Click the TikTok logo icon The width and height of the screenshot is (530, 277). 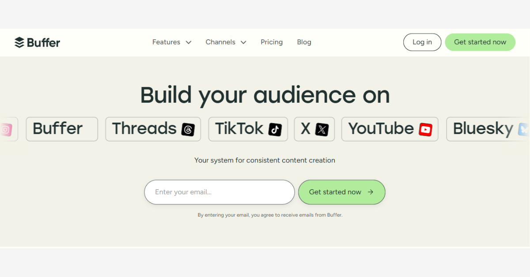(275, 129)
